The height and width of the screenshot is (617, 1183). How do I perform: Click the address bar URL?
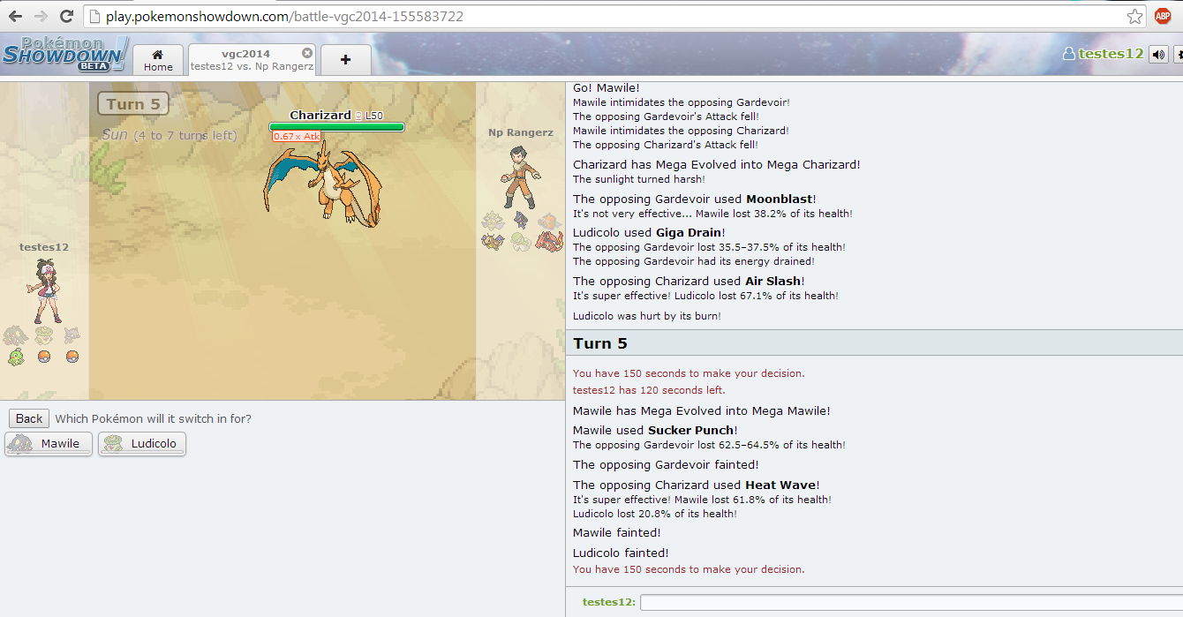click(x=286, y=17)
